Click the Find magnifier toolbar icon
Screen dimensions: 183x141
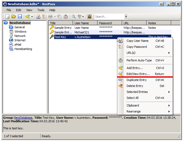tap(74, 17)
